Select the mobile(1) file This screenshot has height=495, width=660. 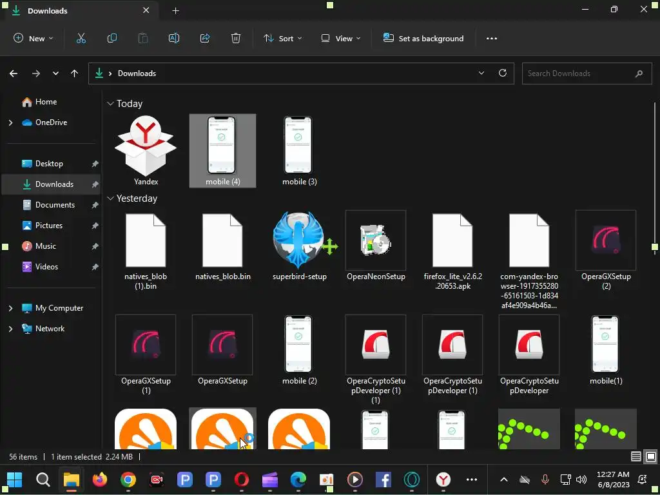click(606, 350)
